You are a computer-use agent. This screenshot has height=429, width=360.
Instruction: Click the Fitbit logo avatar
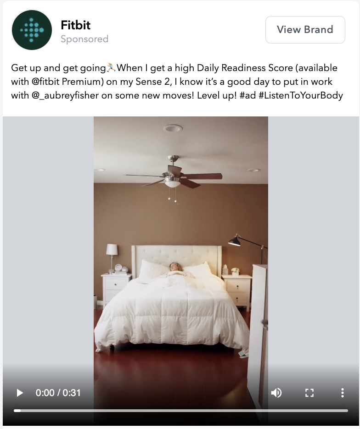(x=32, y=30)
